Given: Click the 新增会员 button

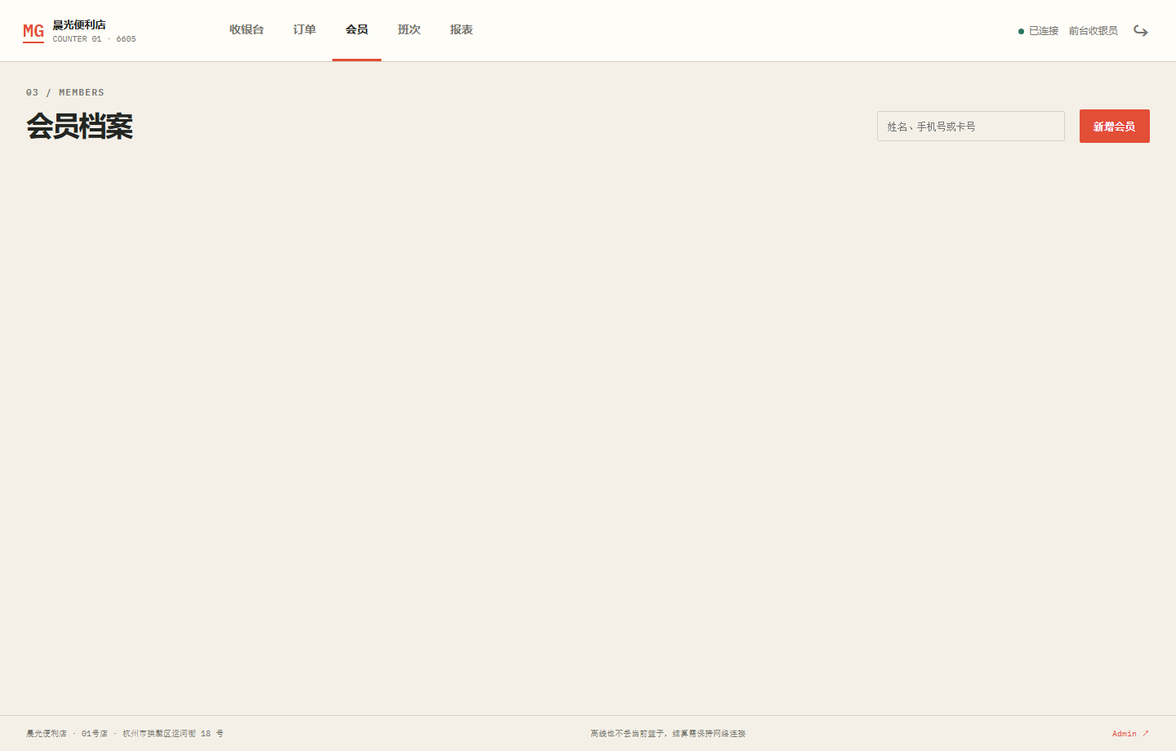Looking at the screenshot, I should click(x=1114, y=126).
